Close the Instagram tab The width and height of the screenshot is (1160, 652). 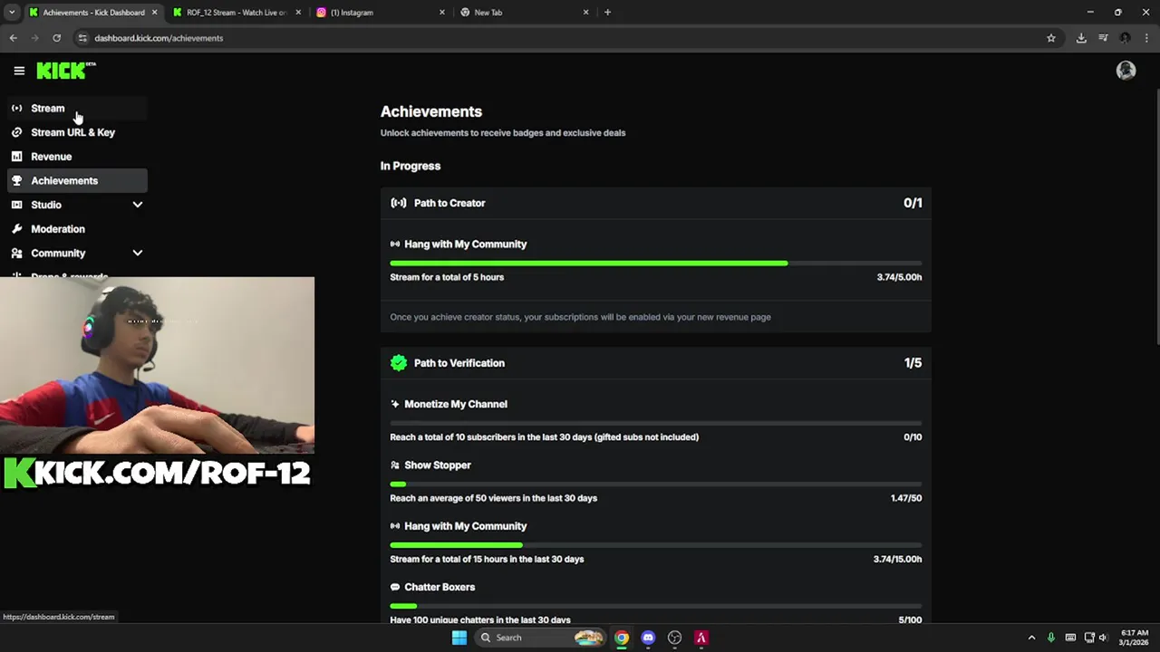442,13
